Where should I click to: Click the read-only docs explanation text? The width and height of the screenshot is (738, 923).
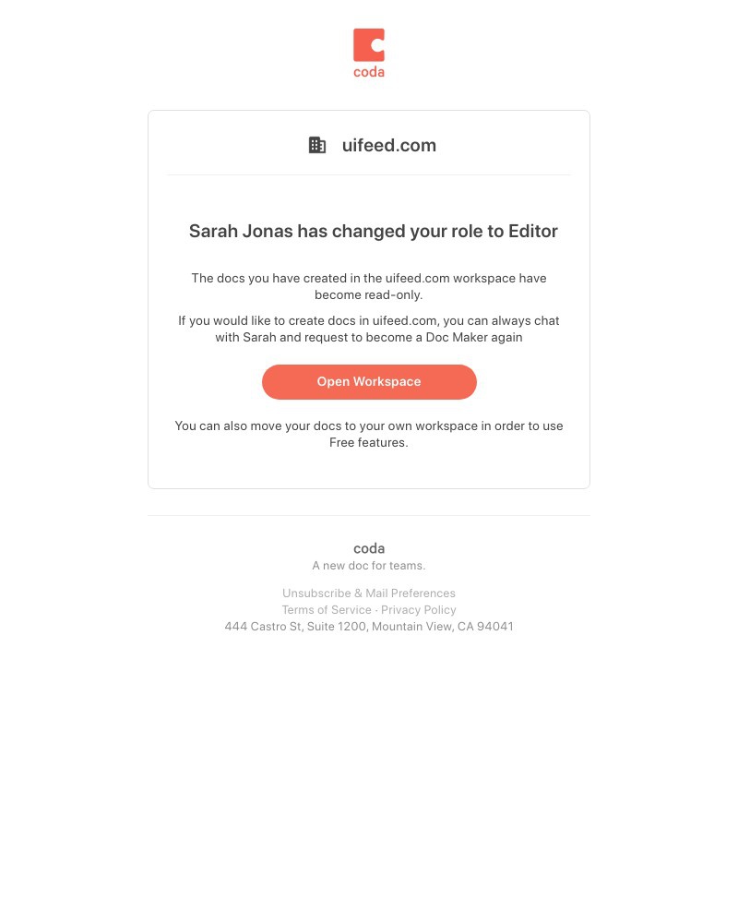pos(369,286)
